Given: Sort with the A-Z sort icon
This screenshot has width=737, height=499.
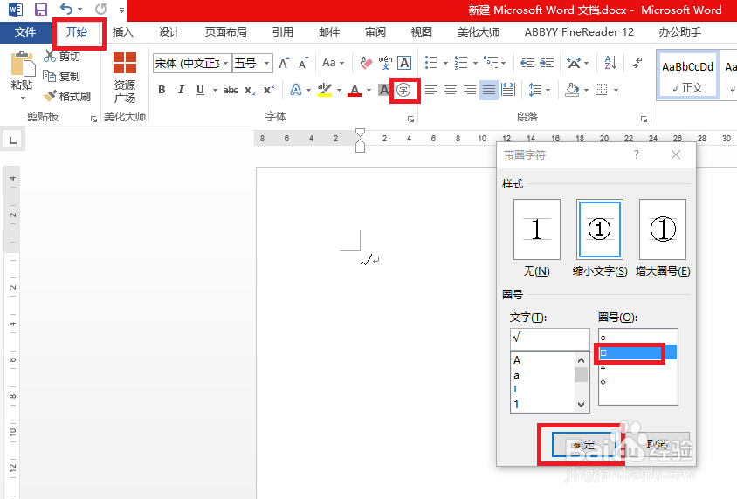Looking at the screenshot, I should click(610, 63).
